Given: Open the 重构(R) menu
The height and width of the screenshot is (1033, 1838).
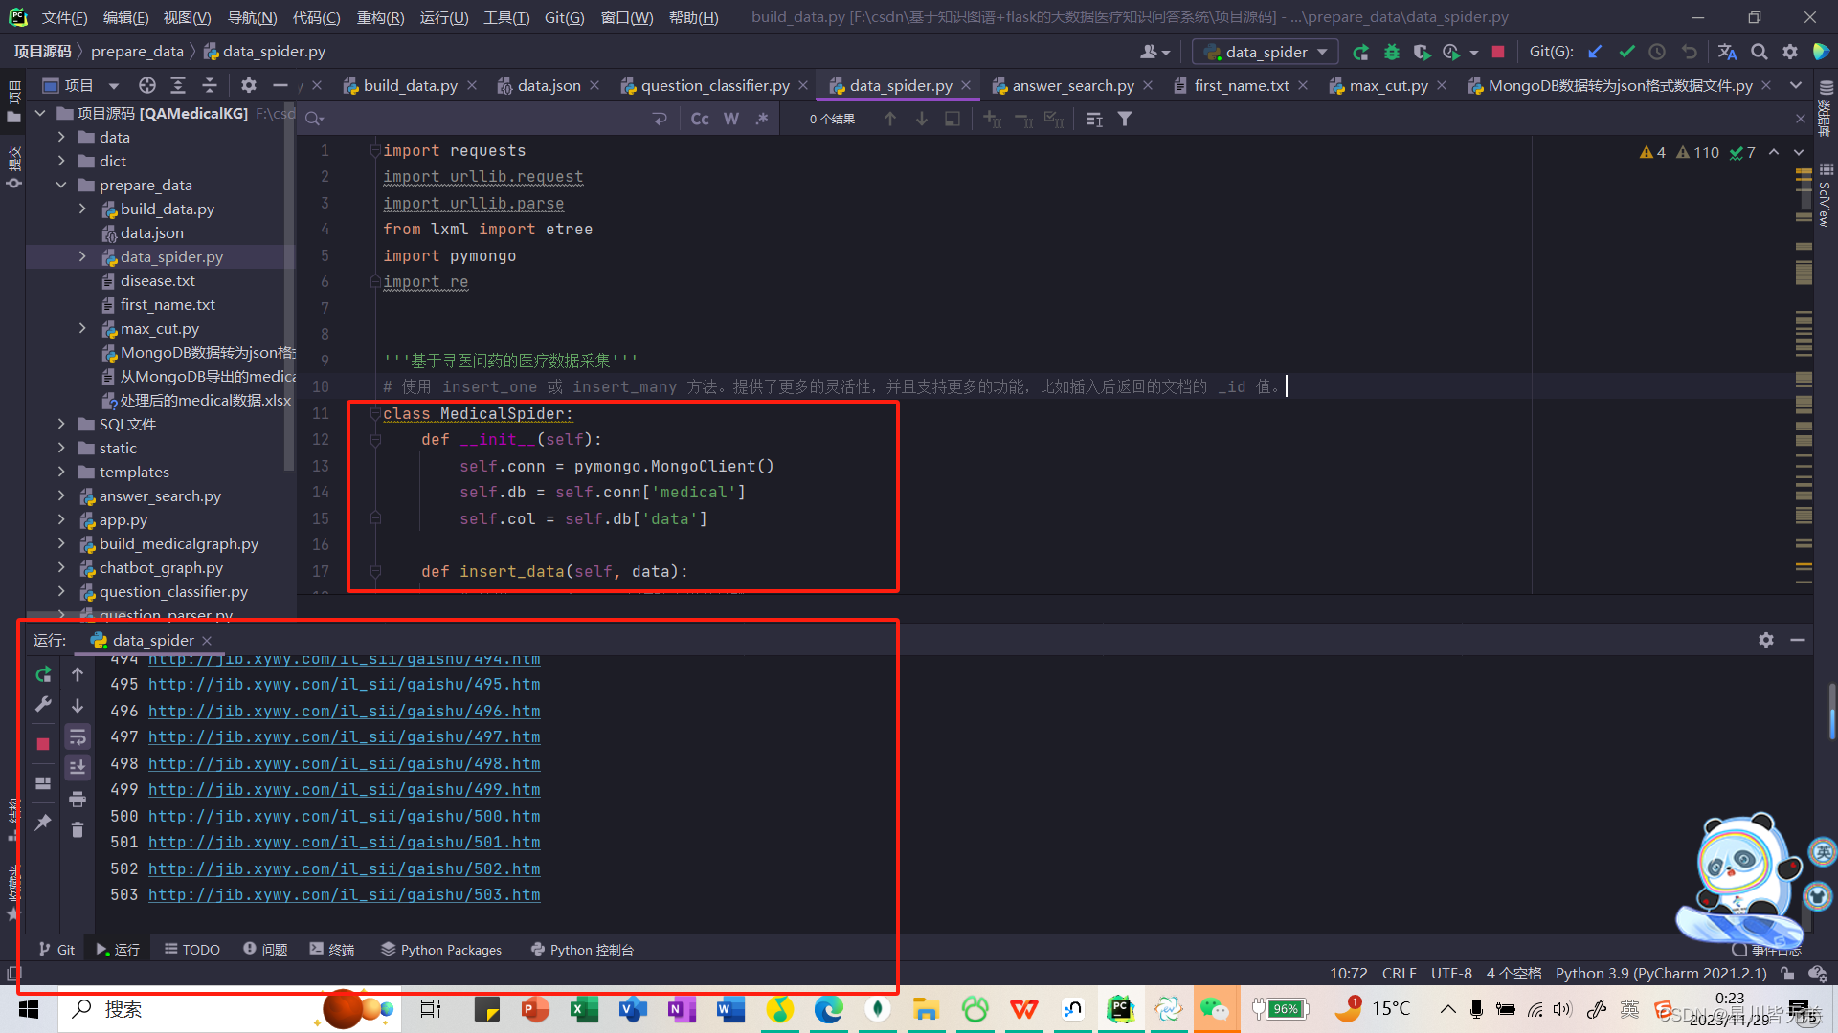Looking at the screenshot, I should 380,17.
